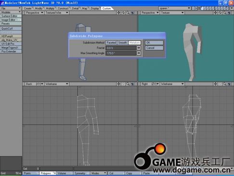Screen dimensions: 234x176
Task: Toggle the first foreground layer button
Action: (203, 8)
